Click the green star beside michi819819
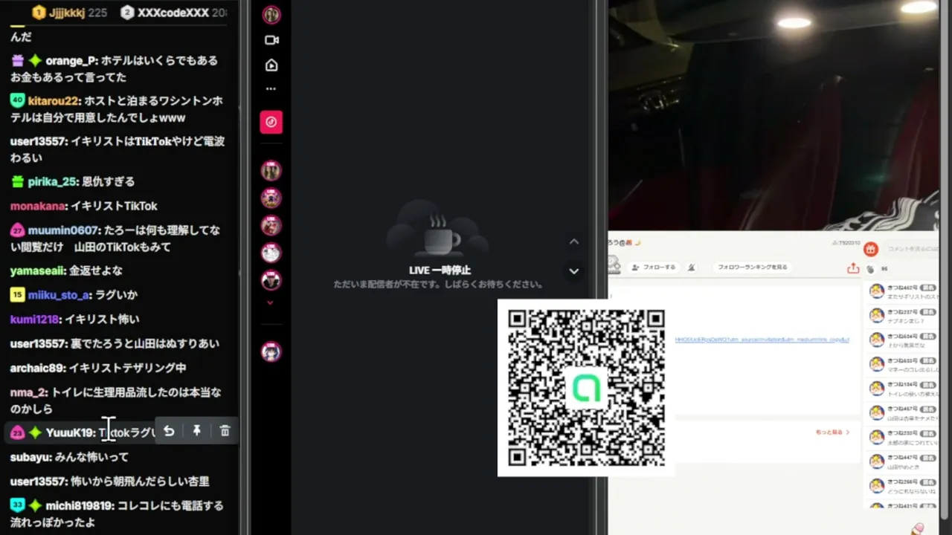 pyautogui.click(x=35, y=505)
